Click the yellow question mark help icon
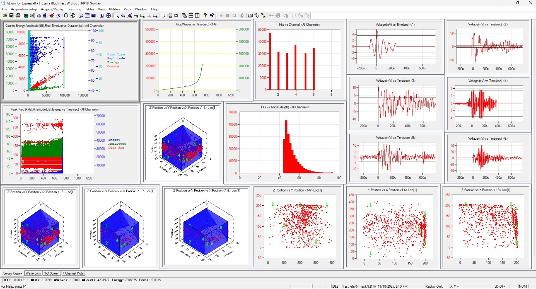536x289 pixels. pyautogui.click(x=205, y=16)
